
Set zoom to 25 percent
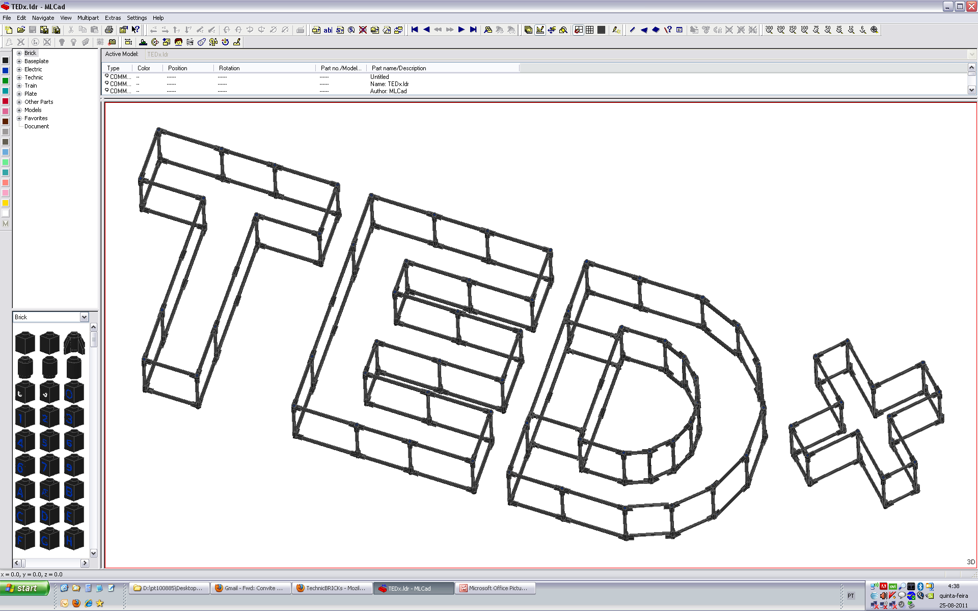839,30
